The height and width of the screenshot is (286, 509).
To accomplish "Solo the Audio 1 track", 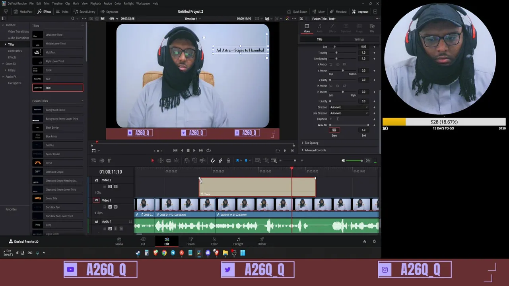I will [116, 229].
